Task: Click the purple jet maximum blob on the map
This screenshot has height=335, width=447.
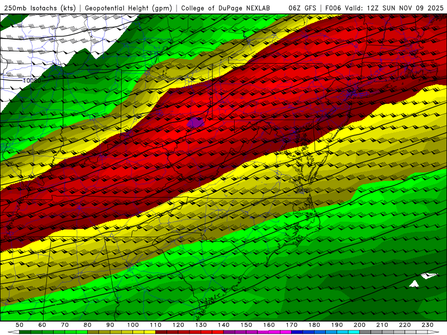Action: pyautogui.click(x=196, y=123)
